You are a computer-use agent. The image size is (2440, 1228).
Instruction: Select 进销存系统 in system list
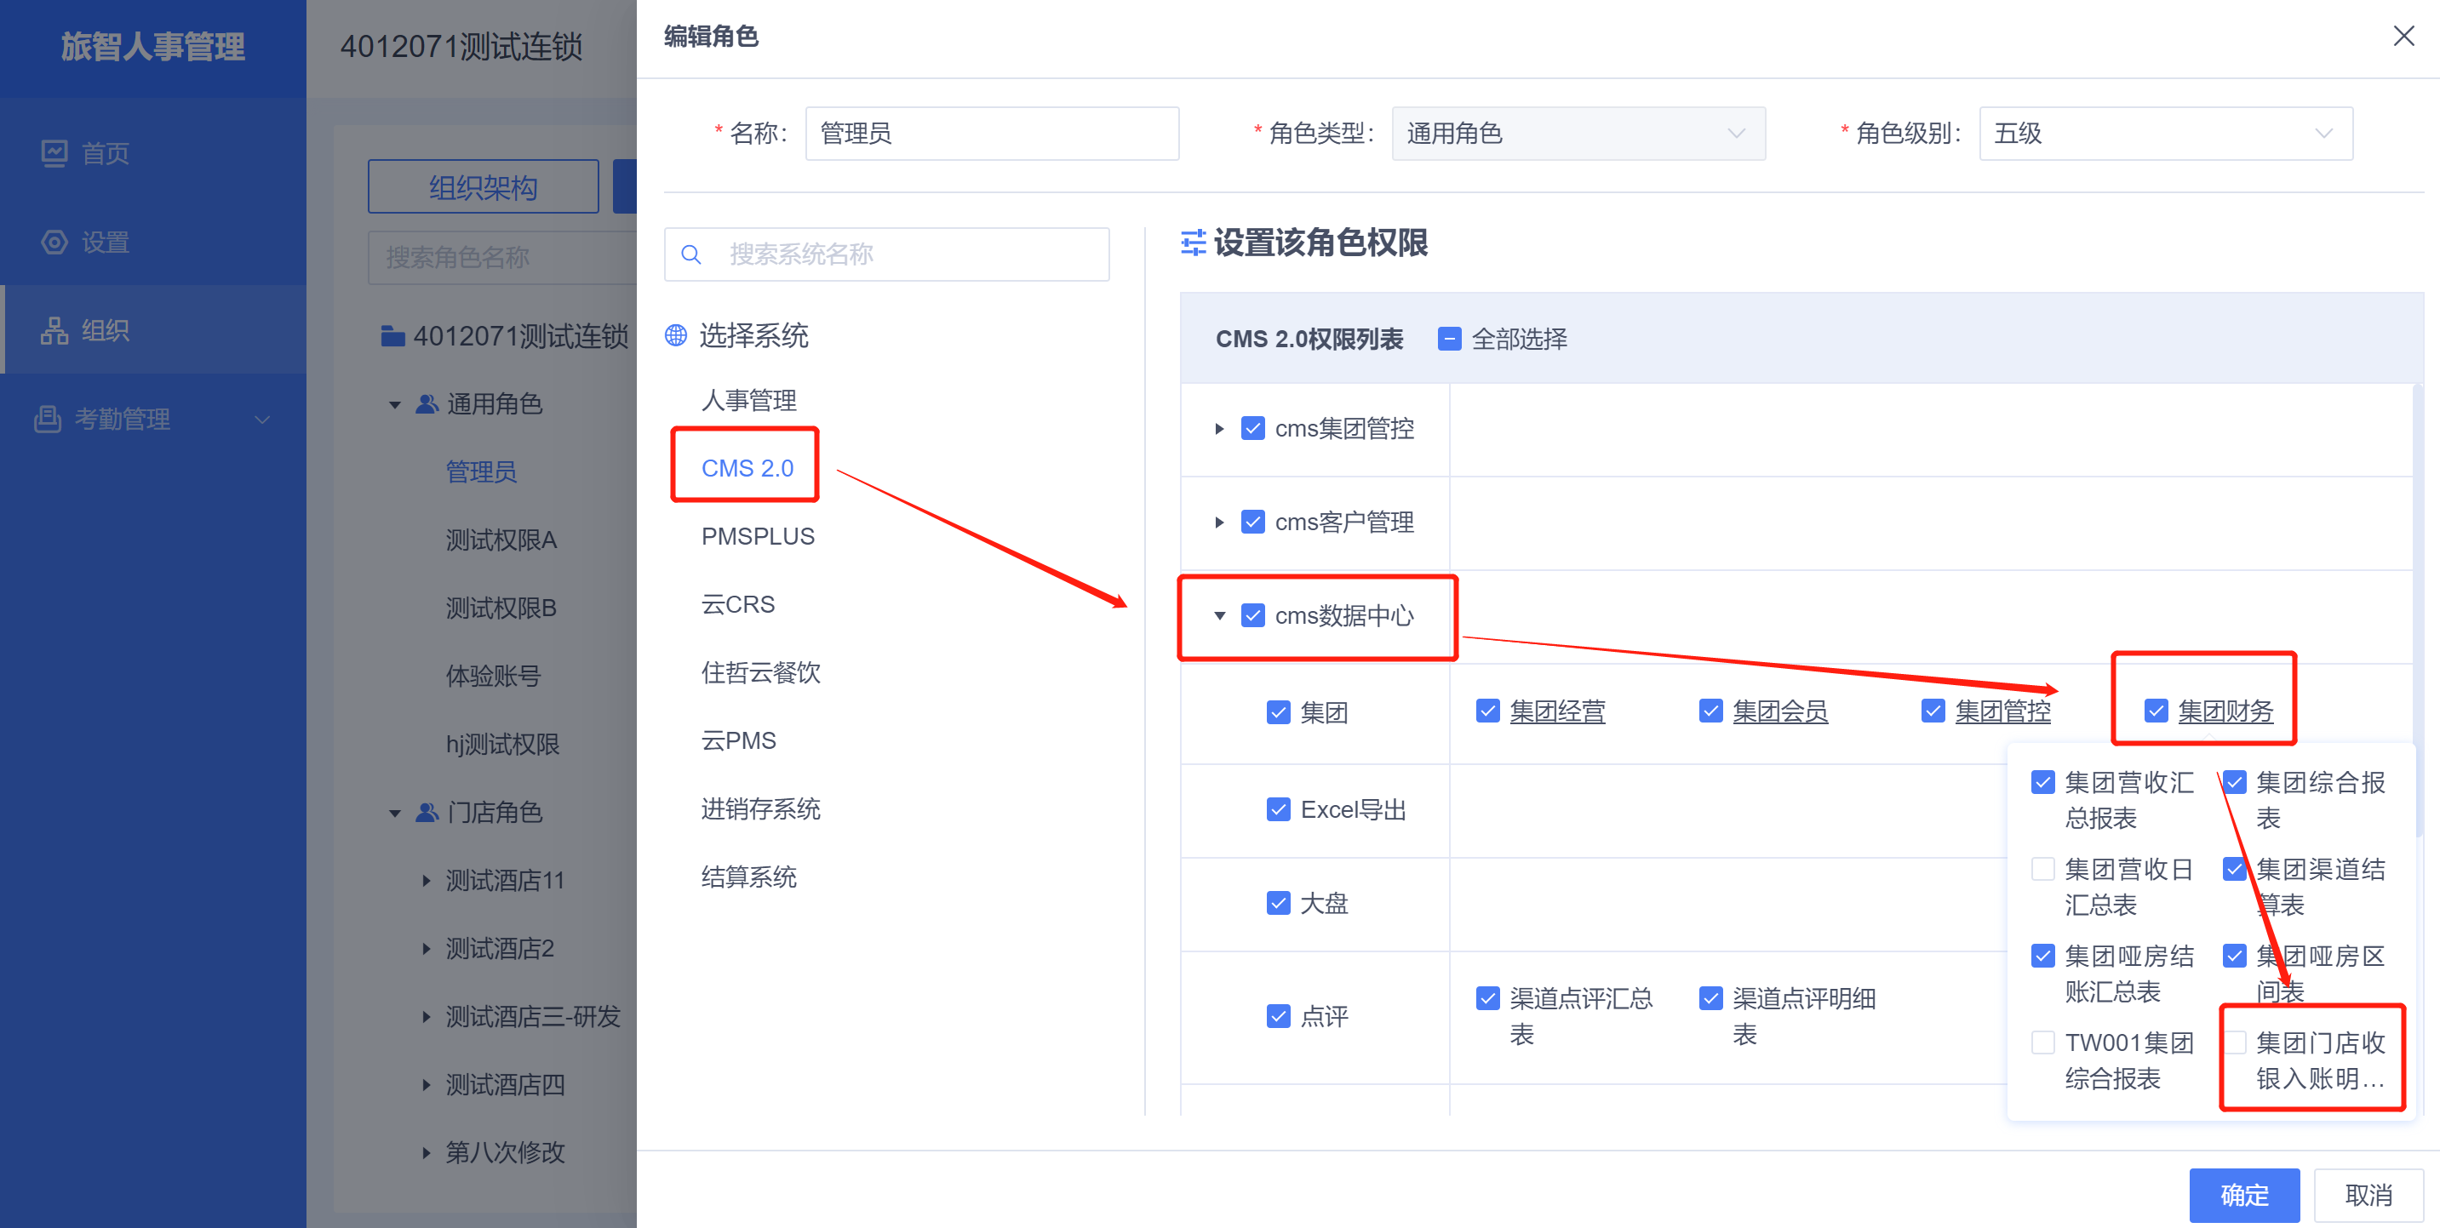[760, 808]
